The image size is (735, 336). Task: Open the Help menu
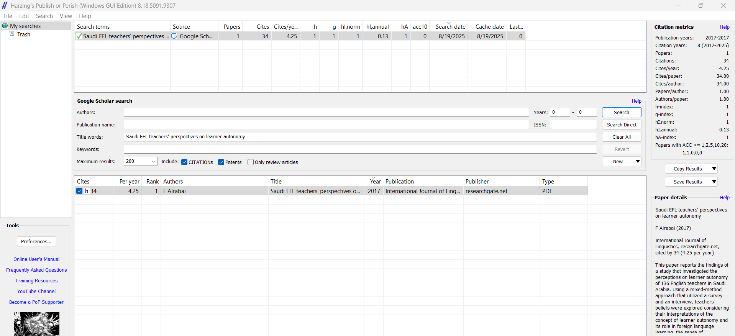click(x=85, y=16)
